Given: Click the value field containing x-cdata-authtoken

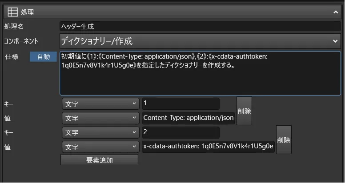Looking at the screenshot, I should (x=208, y=147).
